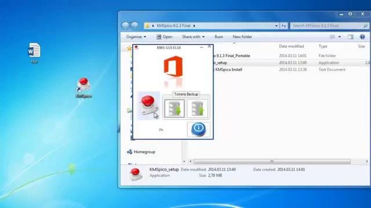The image size is (371, 208).
Task: Sort by the Date modified column
Action: click(291, 46)
